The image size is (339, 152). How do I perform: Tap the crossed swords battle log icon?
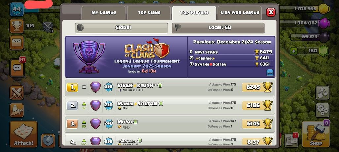(16, 93)
